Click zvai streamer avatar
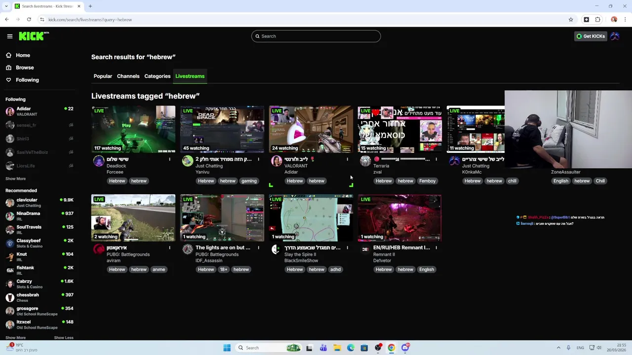The image size is (632, 355). 365,161
